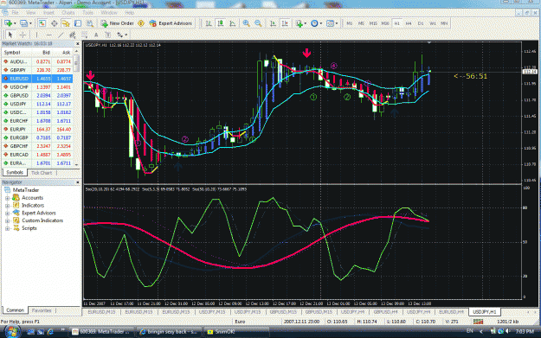Expand the Expert Advisors tree node
This screenshot has height=338, width=541.
7,214
